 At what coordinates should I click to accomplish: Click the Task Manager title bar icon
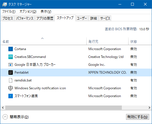[x=5, y=4]
